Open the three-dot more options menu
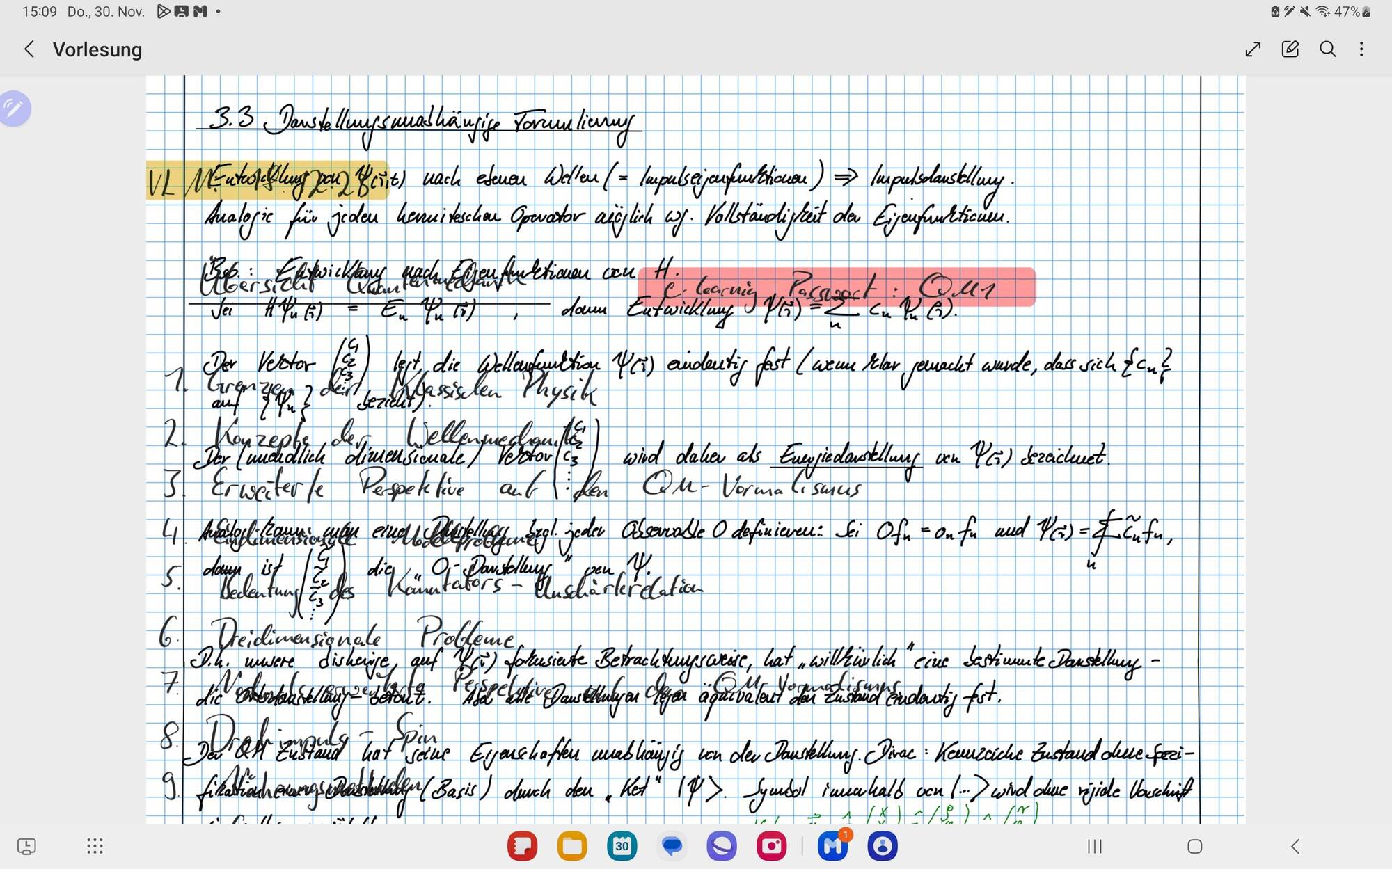This screenshot has height=869, width=1392. [1361, 49]
